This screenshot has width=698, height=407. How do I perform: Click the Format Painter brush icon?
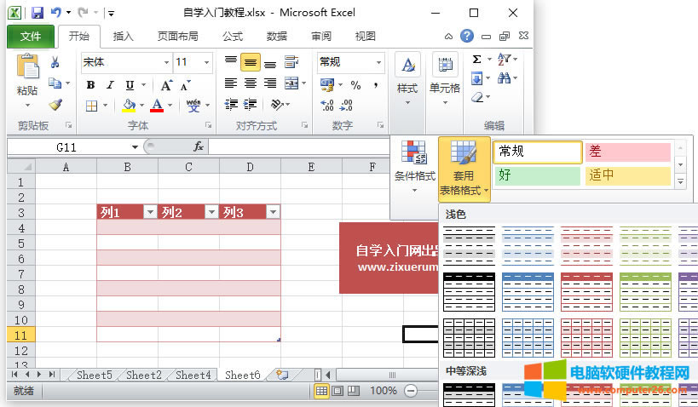pos(55,105)
